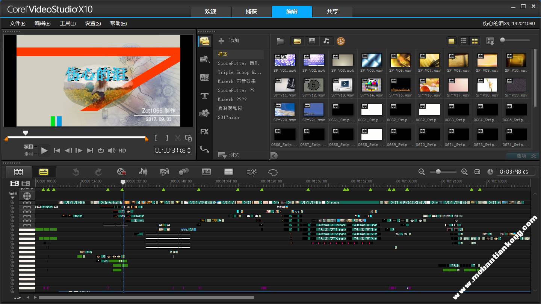Fit the project in the timeline window
This screenshot has width=541, height=304.
tap(477, 172)
